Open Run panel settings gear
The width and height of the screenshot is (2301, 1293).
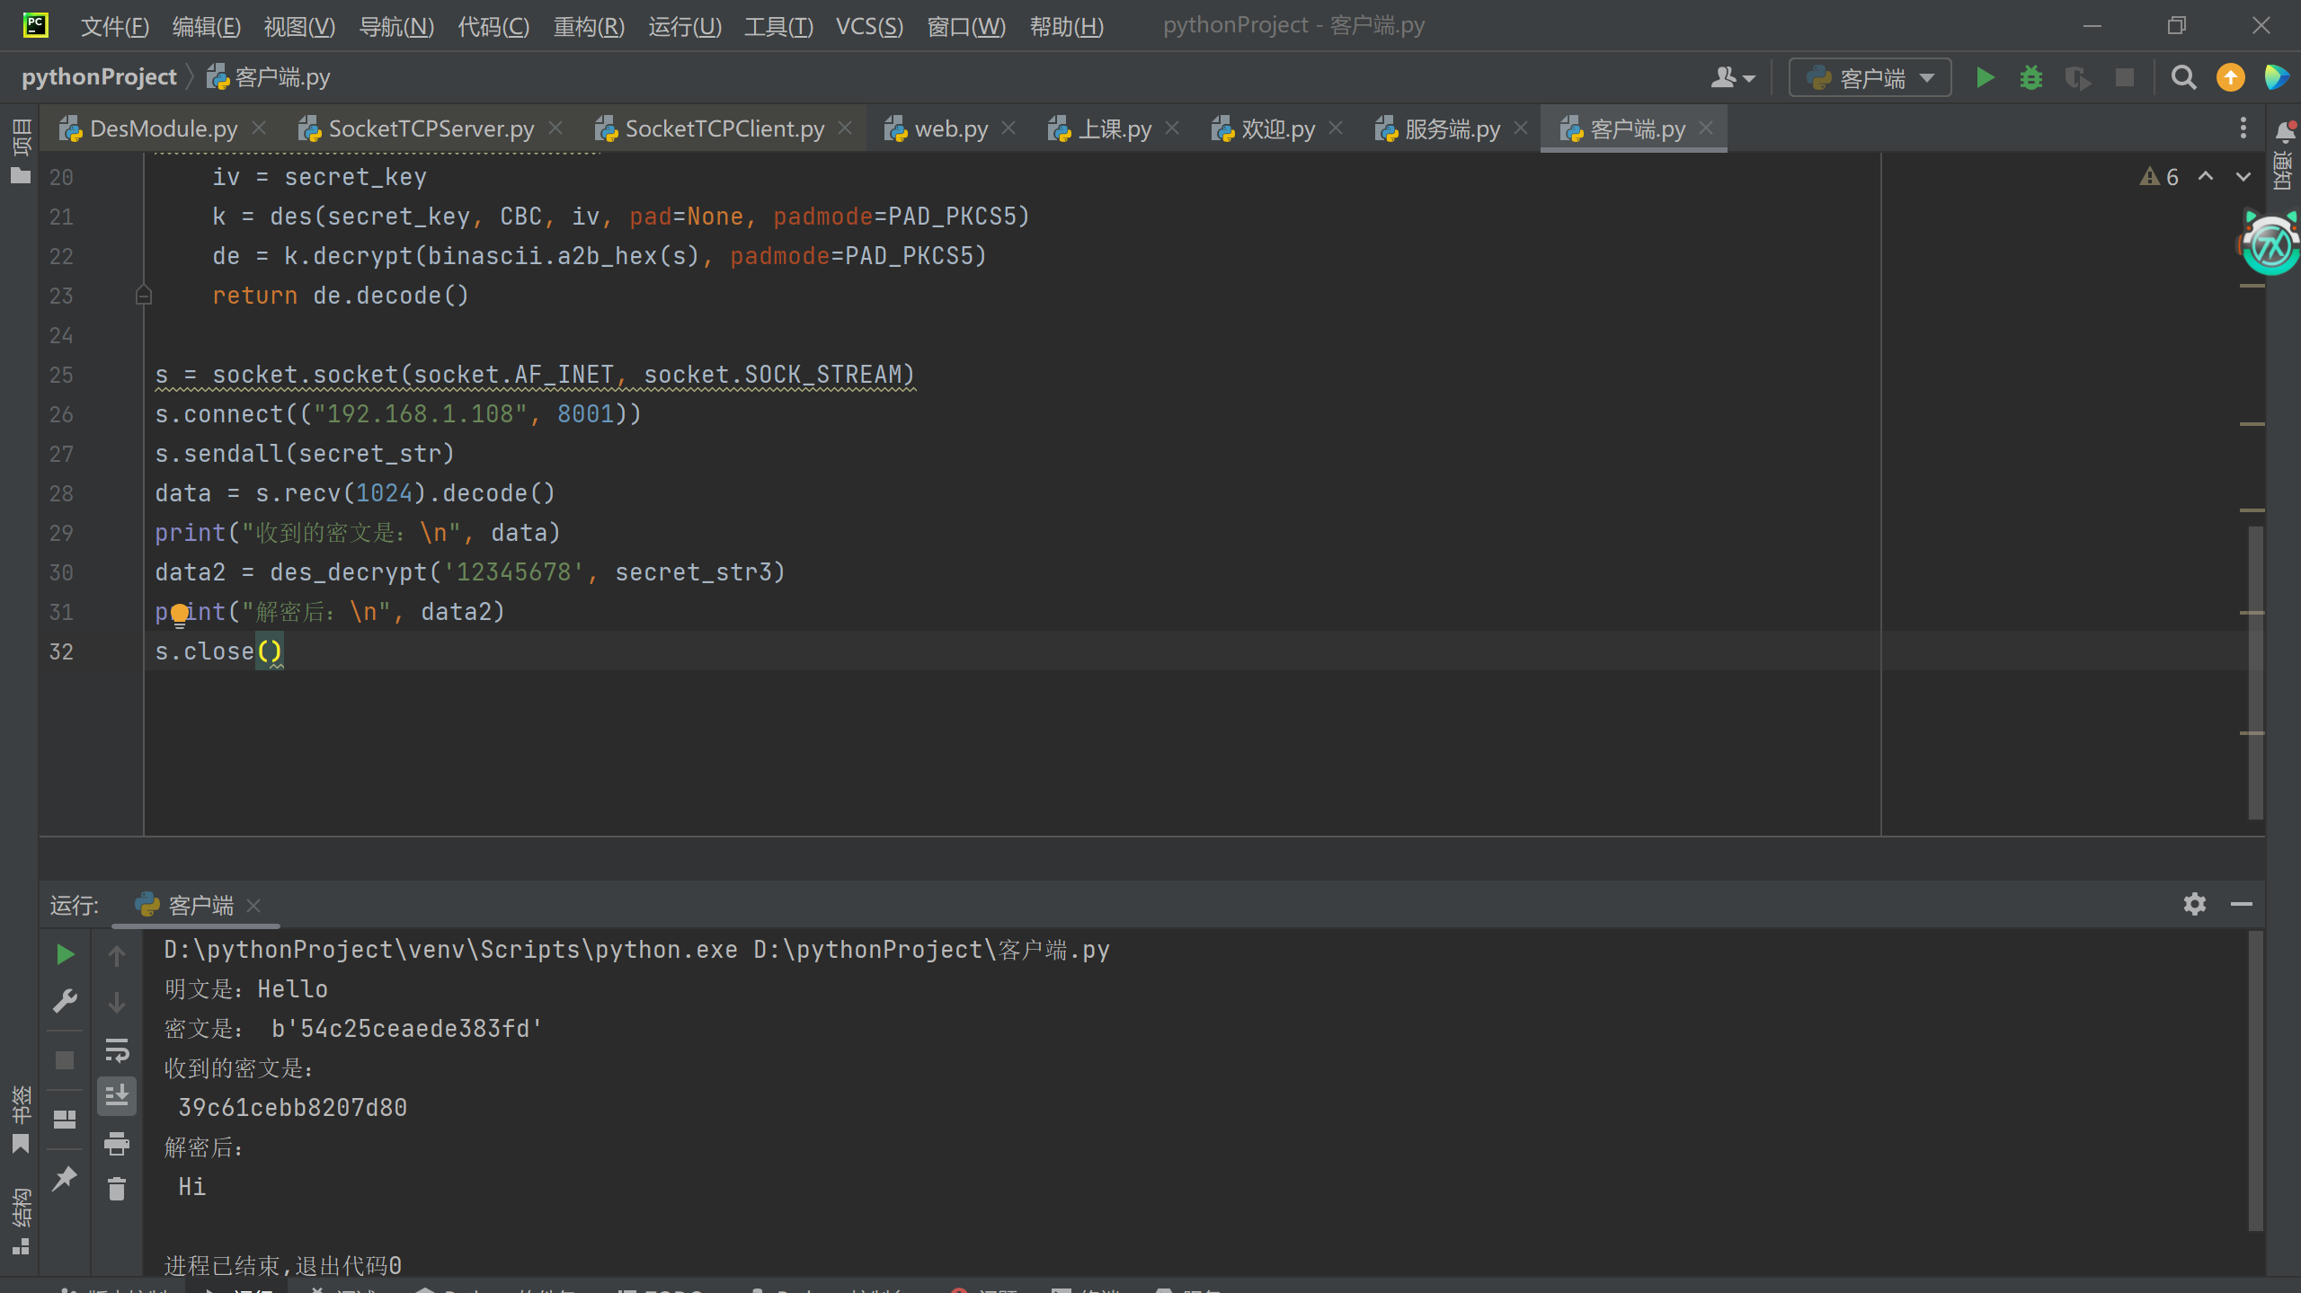point(2194,904)
